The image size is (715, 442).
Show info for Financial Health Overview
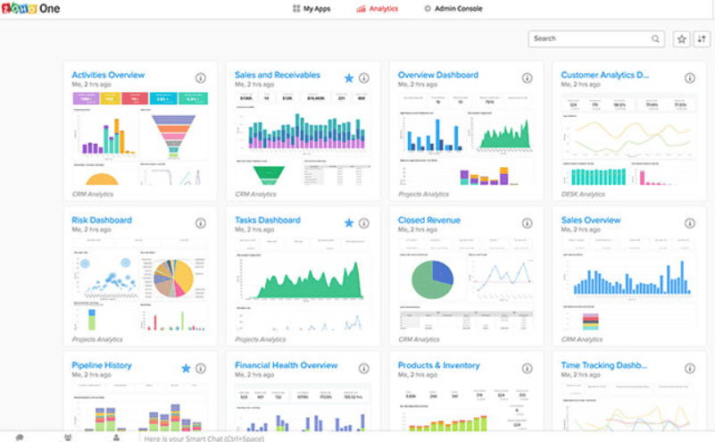tap(364, 368)
